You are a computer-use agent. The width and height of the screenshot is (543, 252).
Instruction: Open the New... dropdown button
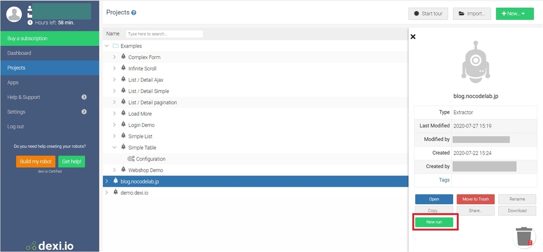pos(514,14)
